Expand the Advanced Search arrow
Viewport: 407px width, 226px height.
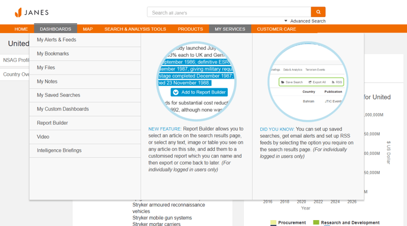286,21
